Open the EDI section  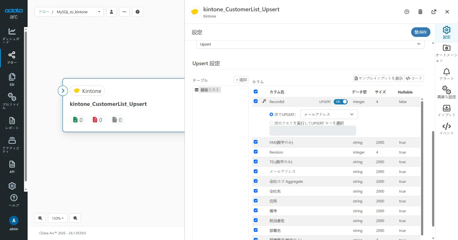click(x=12, y=80)
